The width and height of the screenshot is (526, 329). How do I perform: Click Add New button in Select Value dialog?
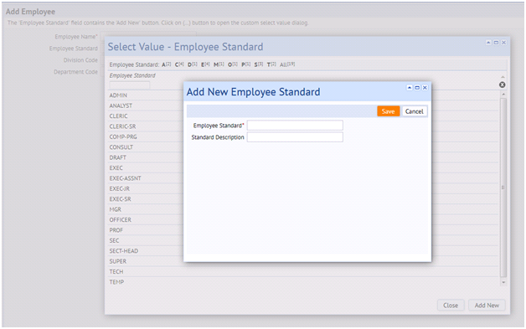(487, 306)
